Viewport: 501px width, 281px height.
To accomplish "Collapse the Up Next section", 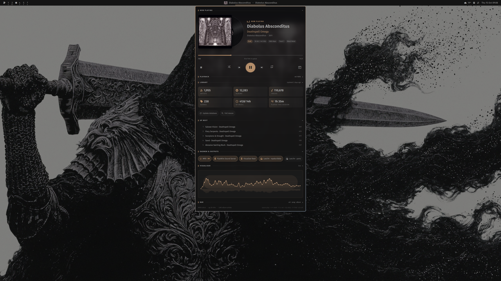I will click(x=302, y=120).
